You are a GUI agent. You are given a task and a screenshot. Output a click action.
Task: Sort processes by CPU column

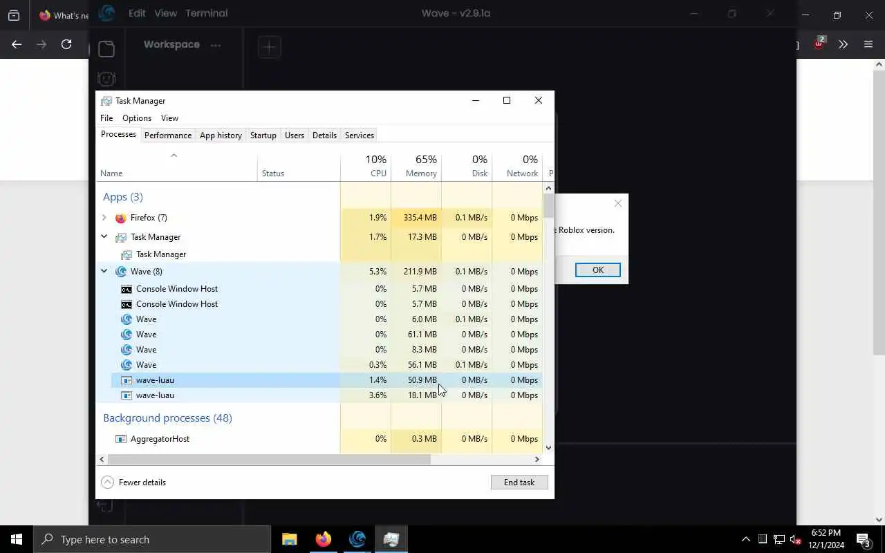pos(366,166)
